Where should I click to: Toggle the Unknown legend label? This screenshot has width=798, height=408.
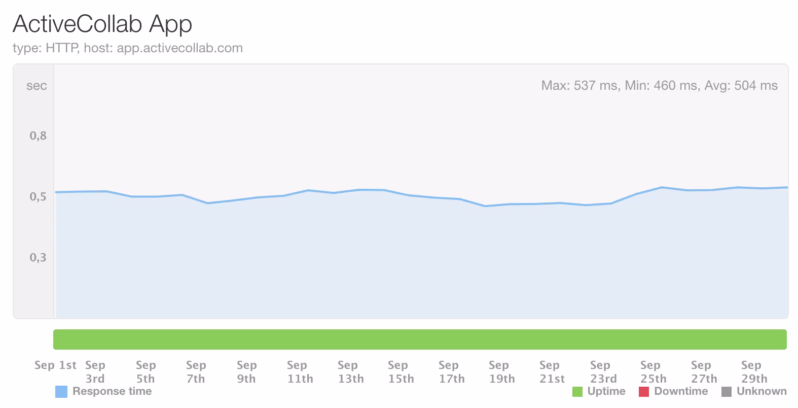tap(761, 391)
